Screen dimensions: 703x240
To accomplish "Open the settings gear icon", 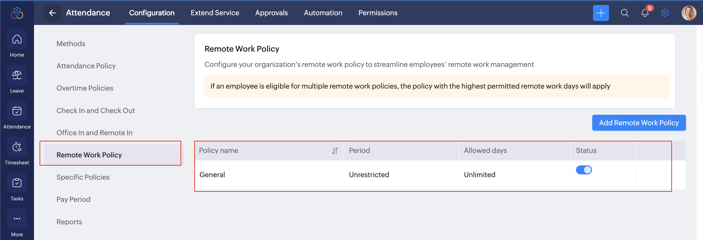I will (665, 13).
